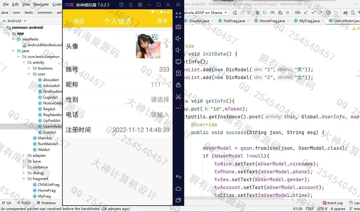Tap 返回 back button in the app
This screenshot has width=360, height=212.
(76, 21)
